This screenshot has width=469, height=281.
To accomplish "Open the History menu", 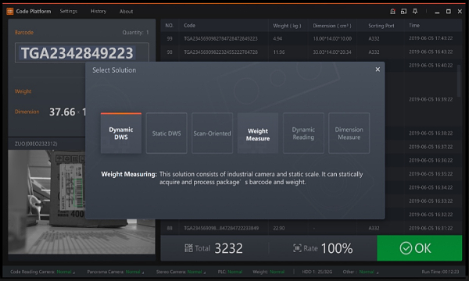I will coord(98,12).
